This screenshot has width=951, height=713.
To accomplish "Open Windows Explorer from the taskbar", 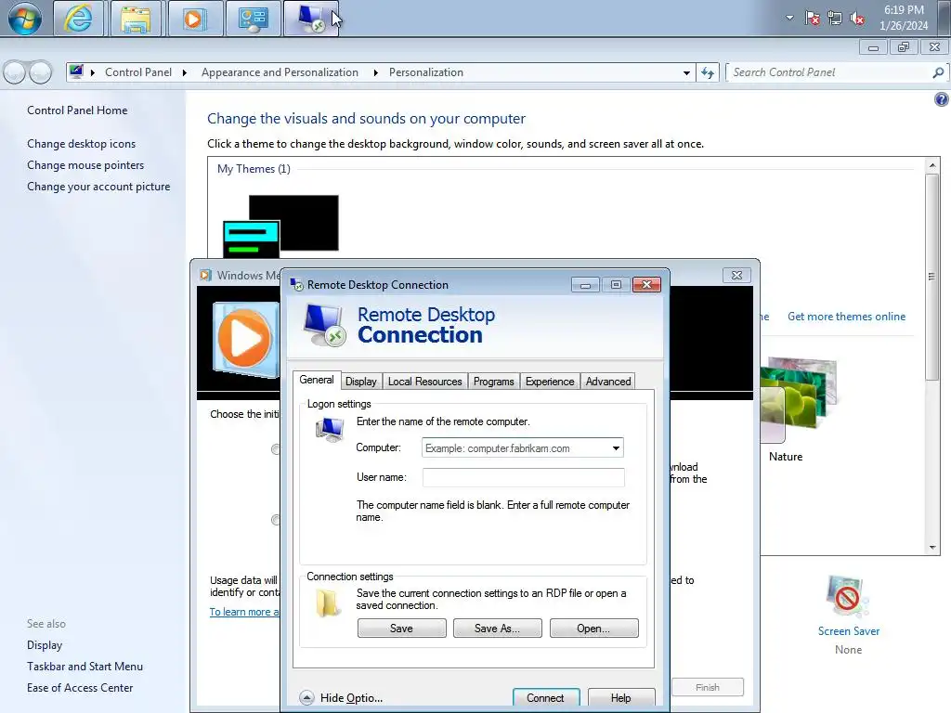I will [x=136, y=19].
